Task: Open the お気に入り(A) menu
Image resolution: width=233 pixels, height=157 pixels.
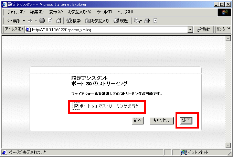Action: click(x=80, y=12)
